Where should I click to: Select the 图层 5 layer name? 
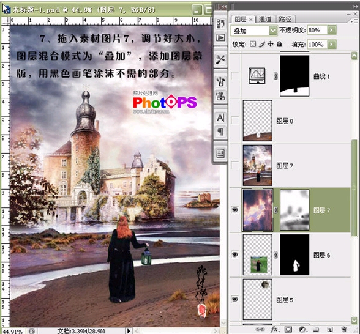point(285,300)
